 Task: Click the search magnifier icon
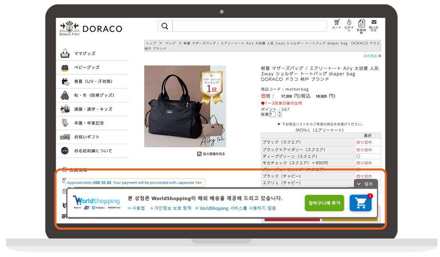click(165, 26)
